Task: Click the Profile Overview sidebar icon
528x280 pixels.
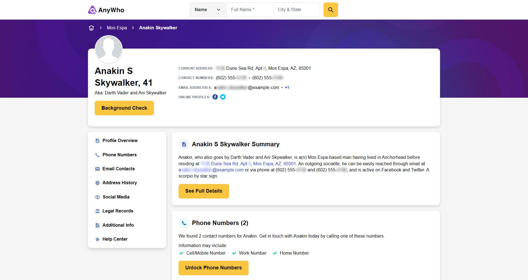Action: [x=97, y=141]
